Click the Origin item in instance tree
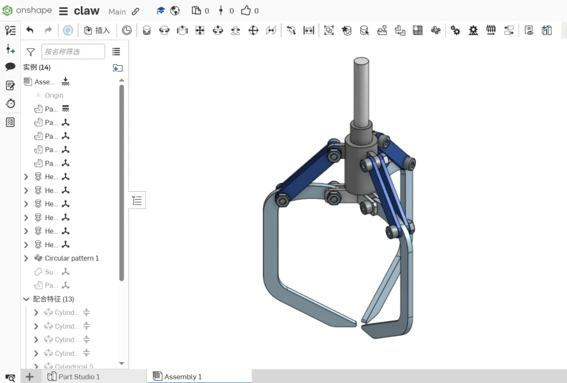 [54, 95]
